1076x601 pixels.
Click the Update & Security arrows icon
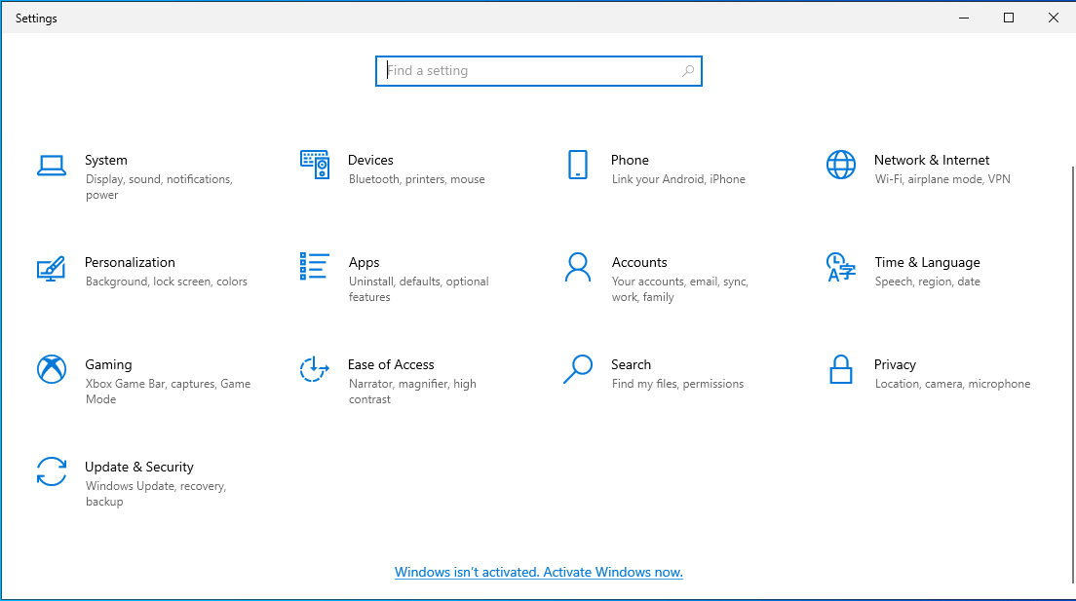52,472
